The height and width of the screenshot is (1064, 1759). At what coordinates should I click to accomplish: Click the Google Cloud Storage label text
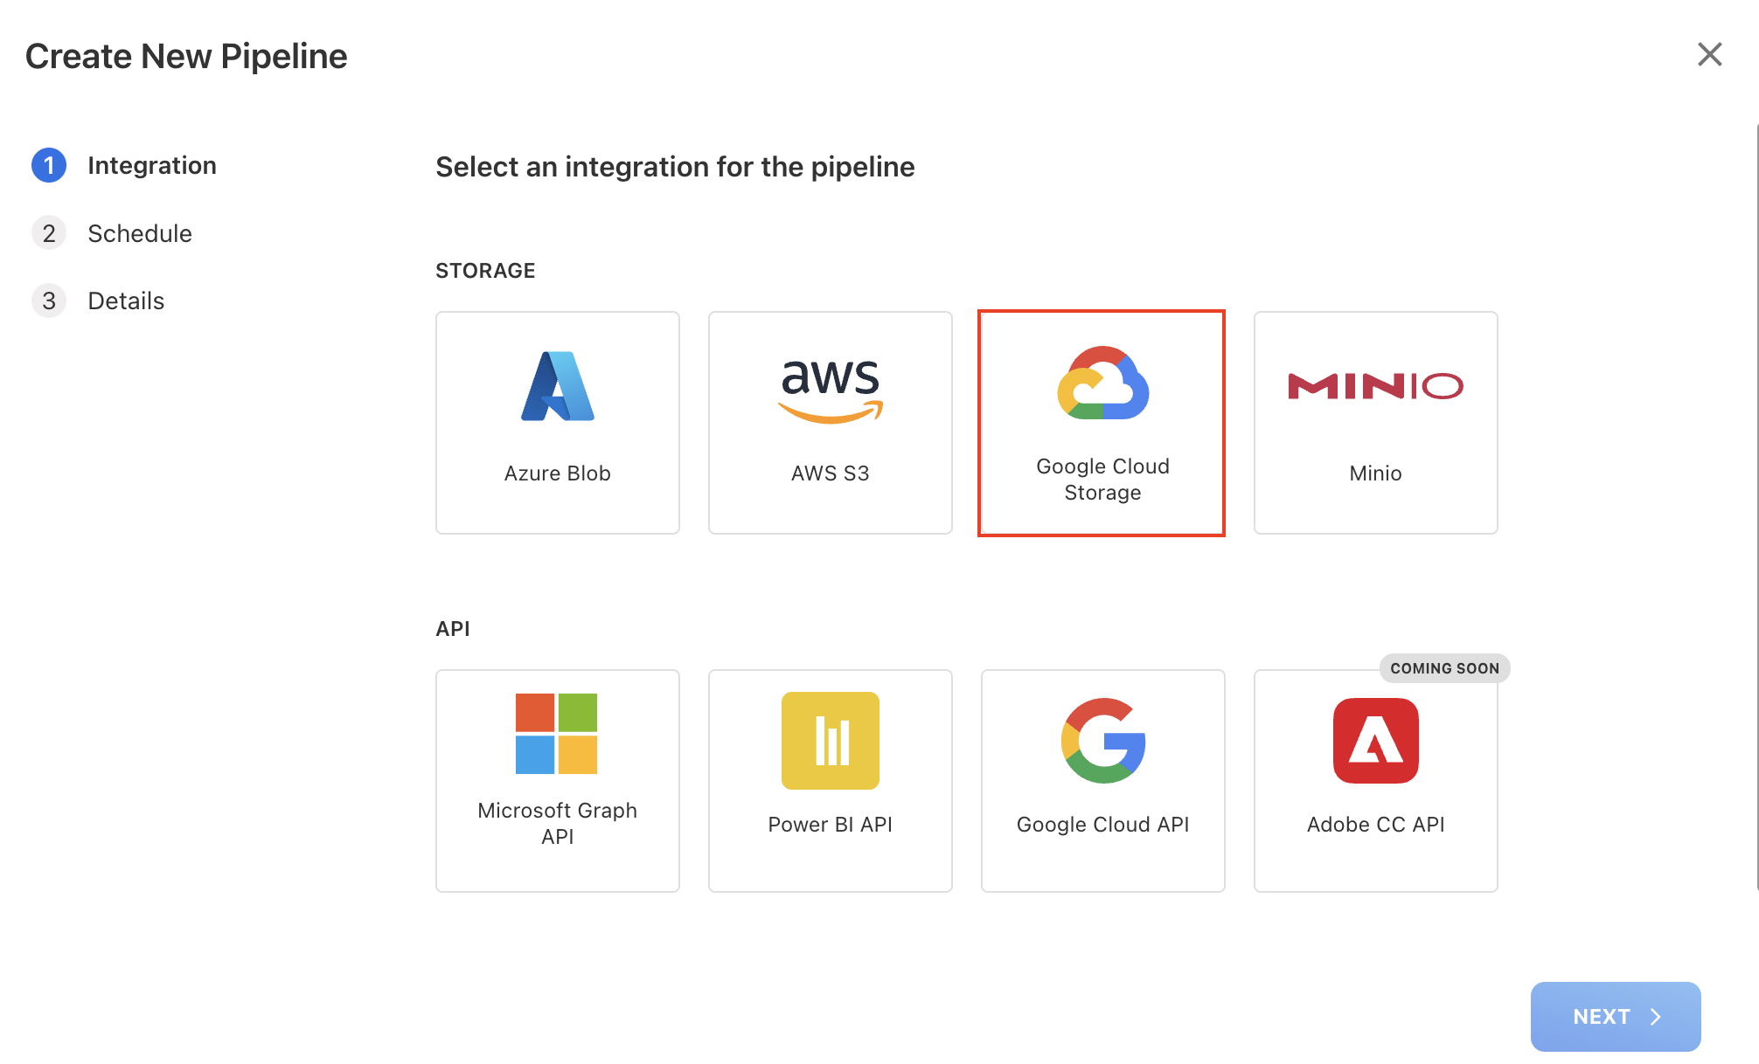(x=1102, y=480)
